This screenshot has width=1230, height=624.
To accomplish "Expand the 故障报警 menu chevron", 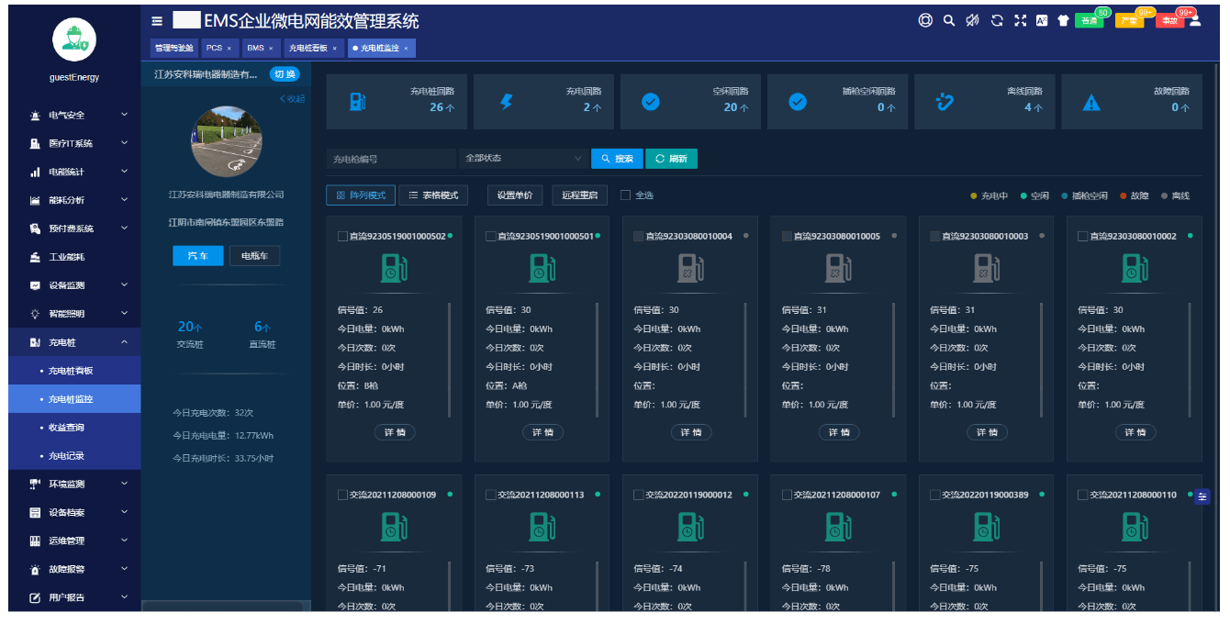I will pyautogui.click(x=125, y=569).
